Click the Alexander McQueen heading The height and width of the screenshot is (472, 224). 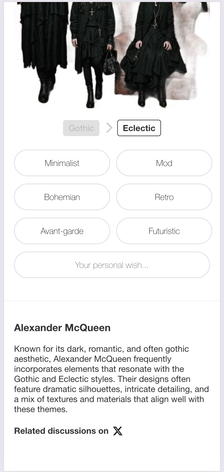[62, 328]
